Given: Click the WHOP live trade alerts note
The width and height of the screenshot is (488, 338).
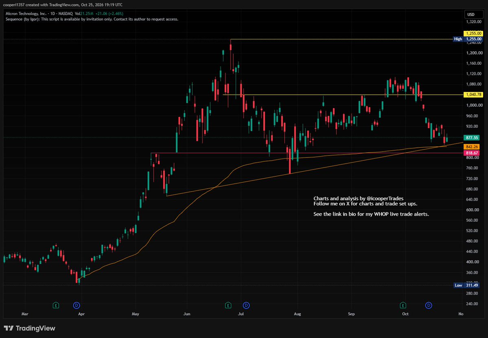Looking at the screenshot, I should (371, 214).
